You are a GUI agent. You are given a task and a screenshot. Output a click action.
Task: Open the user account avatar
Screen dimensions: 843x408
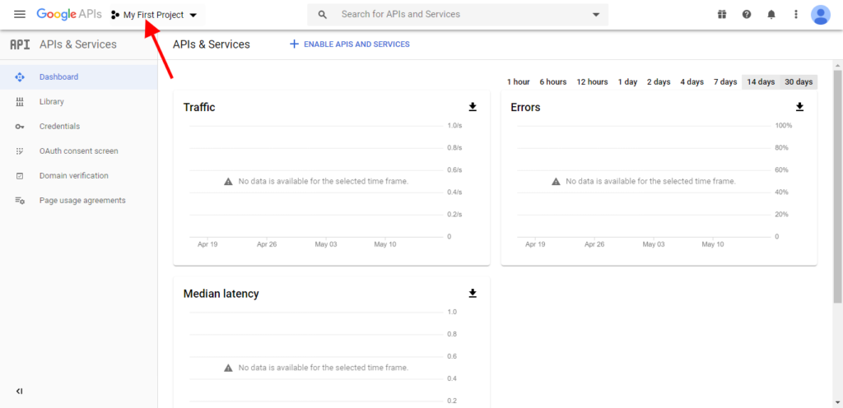(821, 15)
